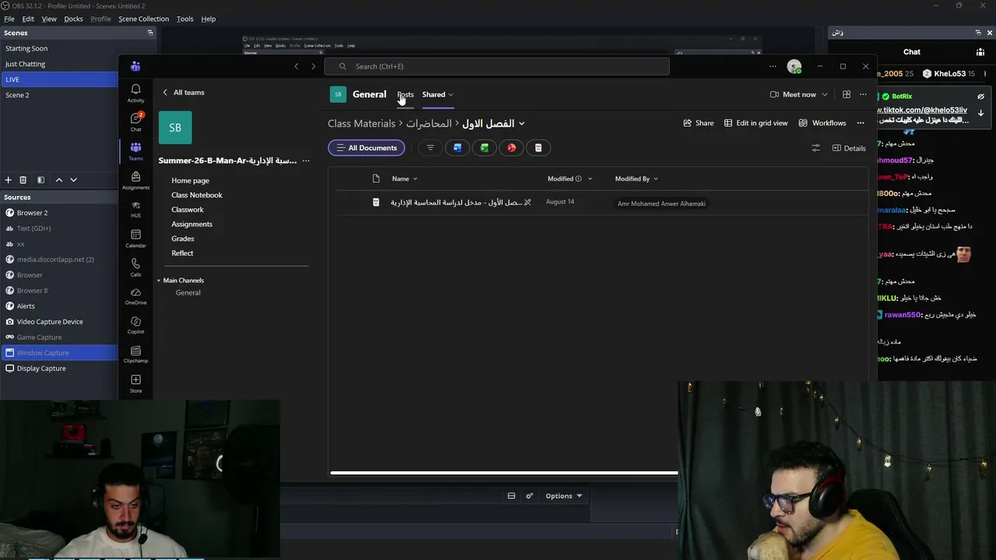Open the Docks menu in OBS
This screenshot has height=560, width=996.
[73, 19]
